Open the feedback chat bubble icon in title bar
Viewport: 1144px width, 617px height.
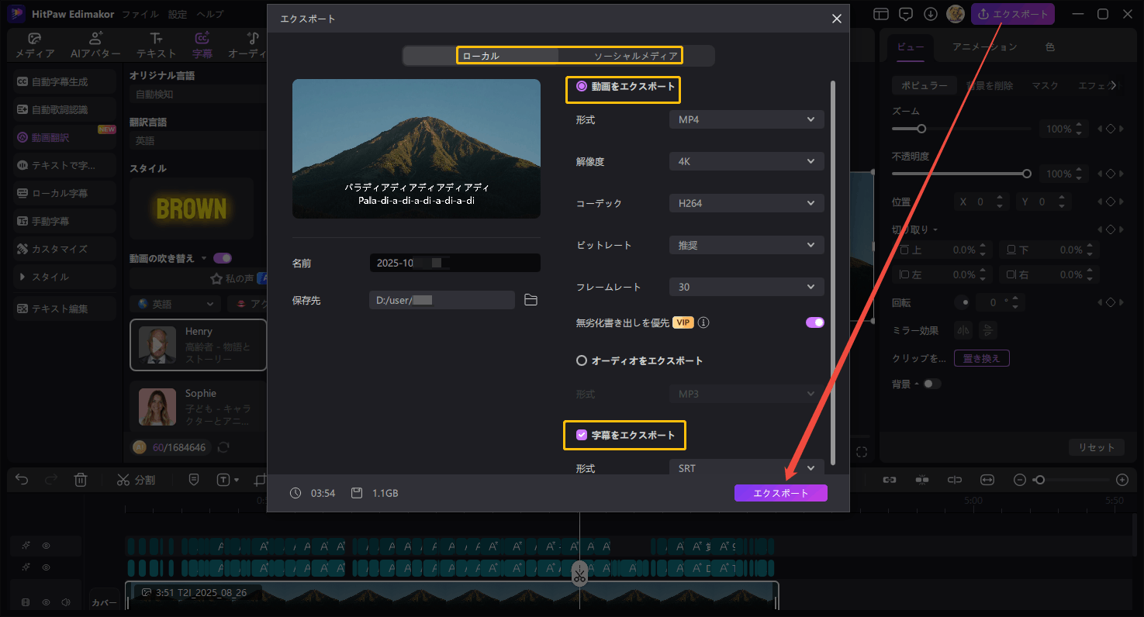(905, 14)
